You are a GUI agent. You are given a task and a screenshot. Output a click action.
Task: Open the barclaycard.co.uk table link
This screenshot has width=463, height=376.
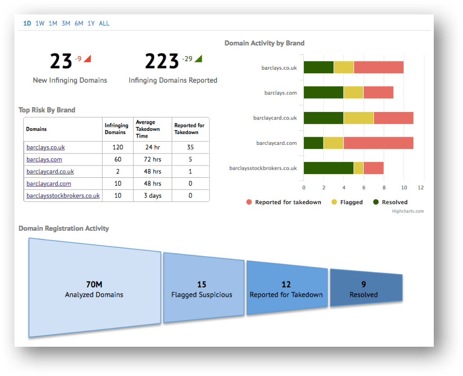[50, 171]
